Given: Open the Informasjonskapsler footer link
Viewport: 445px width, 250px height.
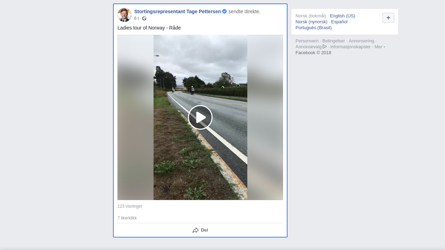Looking at the screenshot, I should 350,47.
